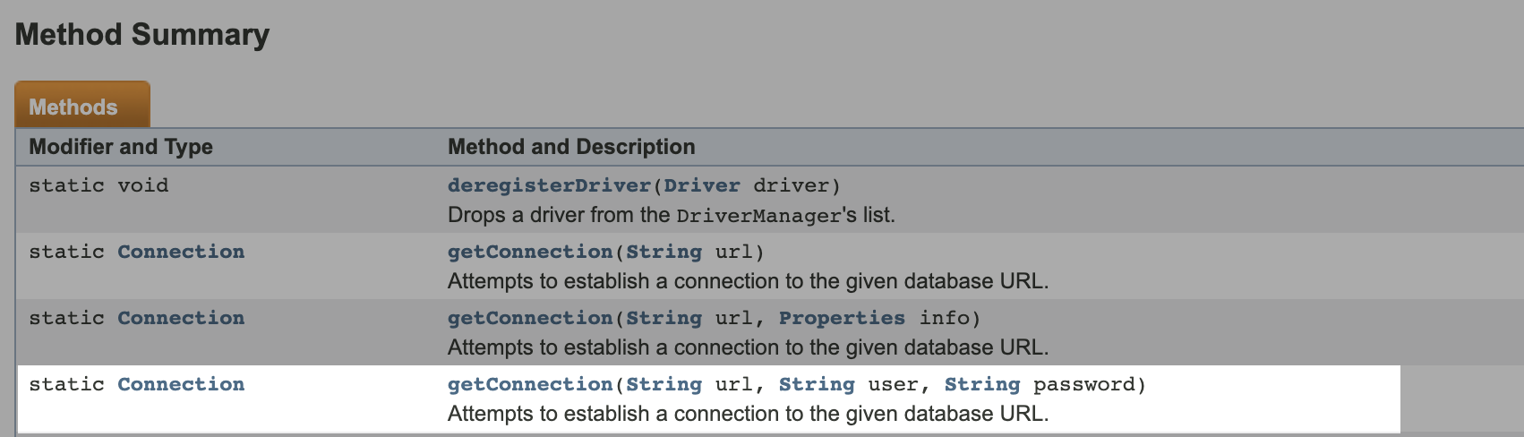The image size is (1524, 437).
Task: Open the Driver parameter type link
Action: [702, 185]
